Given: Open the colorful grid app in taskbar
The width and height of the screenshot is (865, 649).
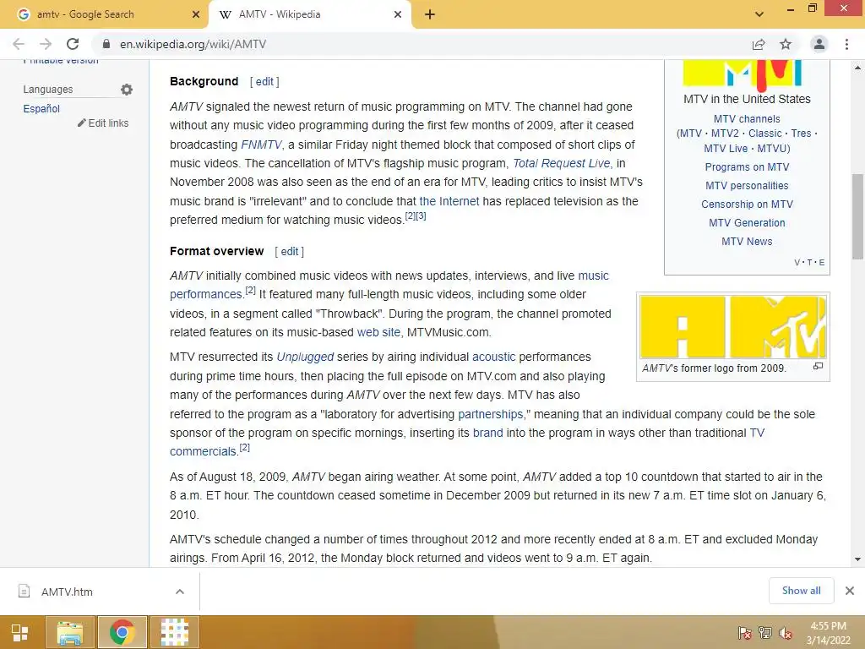Looking at the screenshot, I should pyautogui.click(x=174, y=632).
